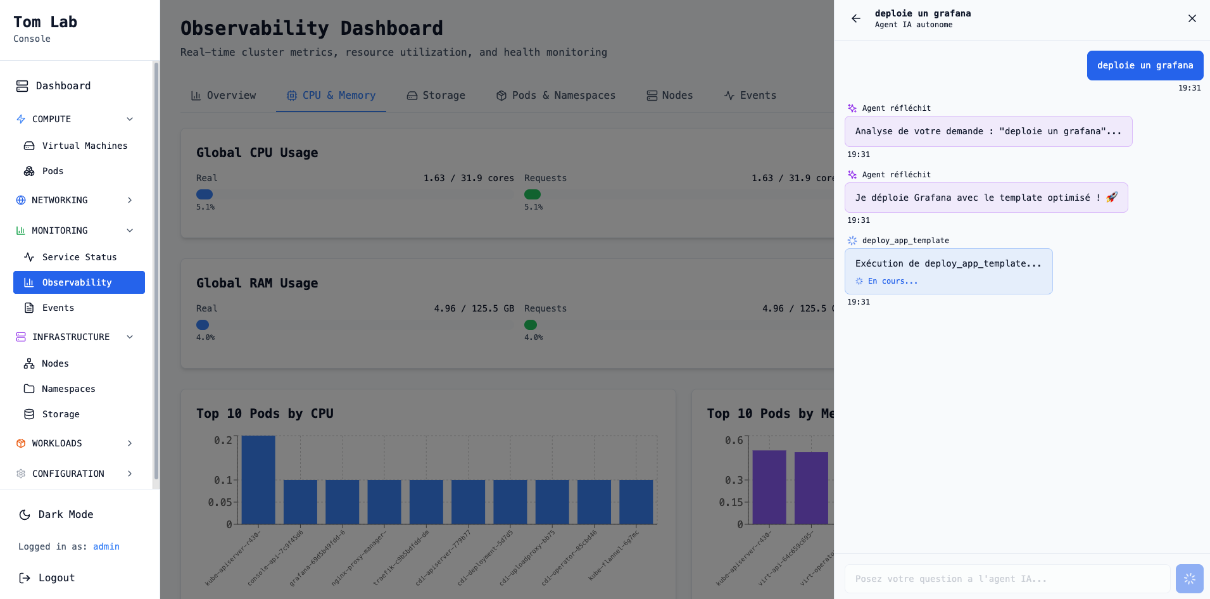Open the Pods & Namespaces tab

click(555, 96)
